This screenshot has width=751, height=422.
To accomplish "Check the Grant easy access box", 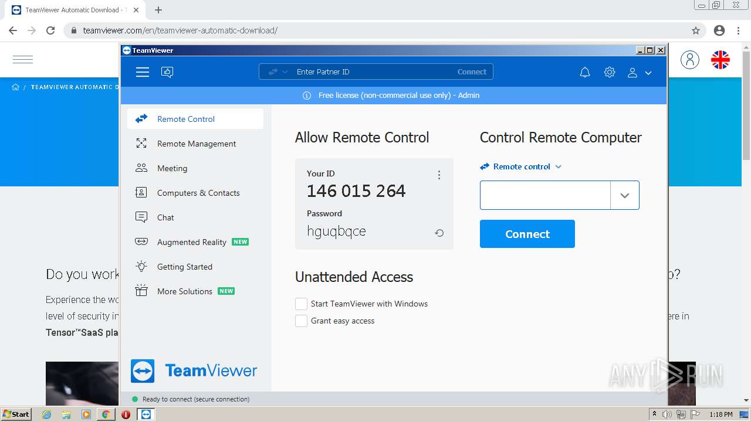I will (x=301, y=321).
